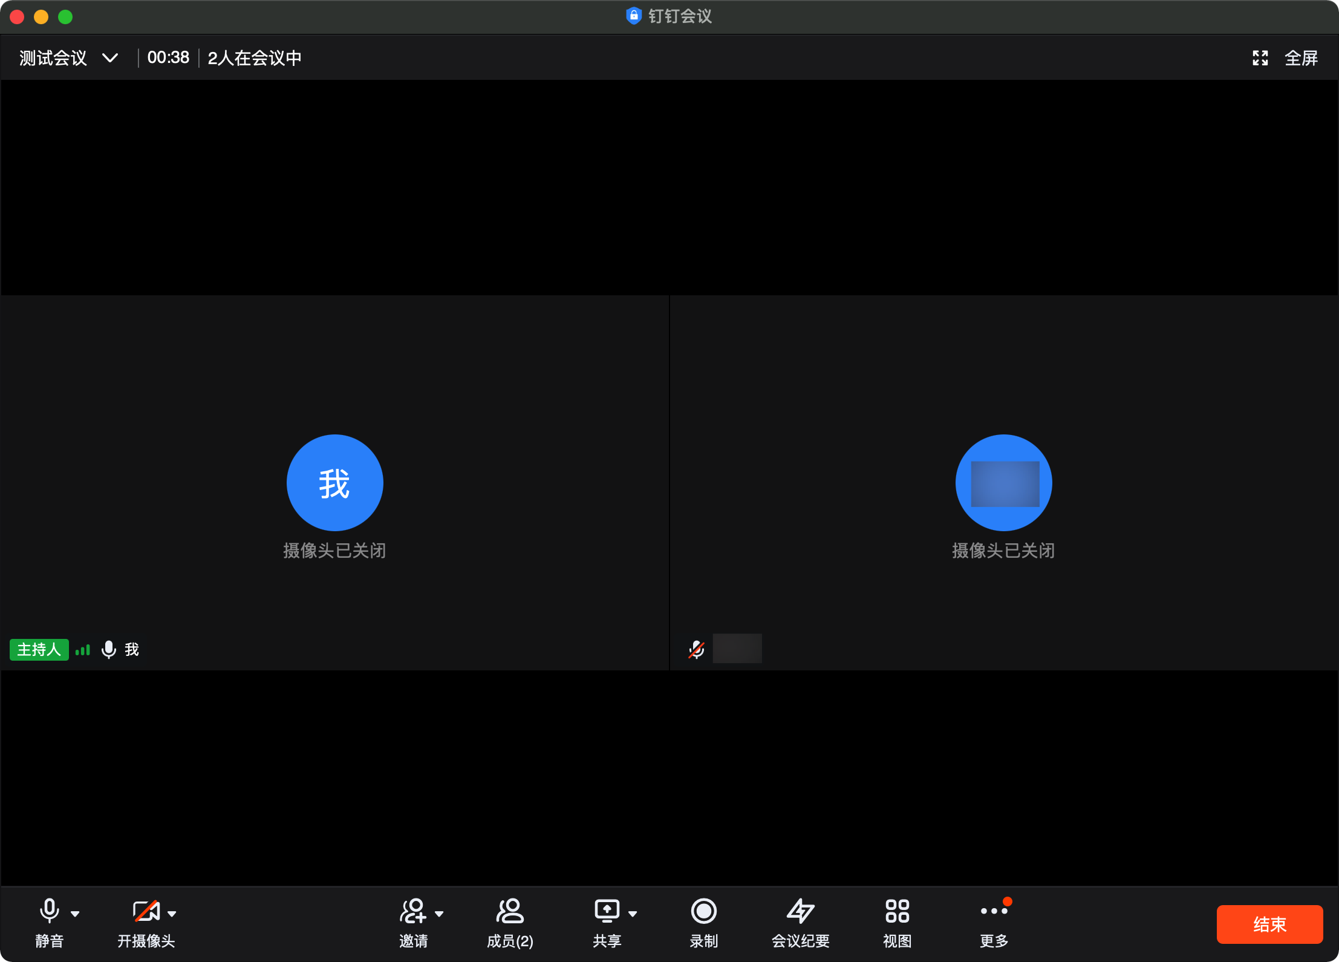Click the fullscreen expand arrows icon
1339x962 pixels.
point(1260,58)
